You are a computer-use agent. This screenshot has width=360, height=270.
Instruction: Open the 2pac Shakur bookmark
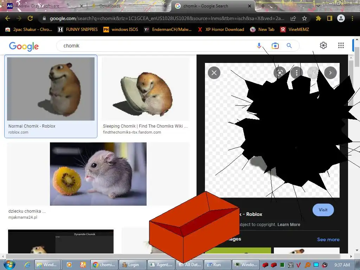(x=29, y=30)
